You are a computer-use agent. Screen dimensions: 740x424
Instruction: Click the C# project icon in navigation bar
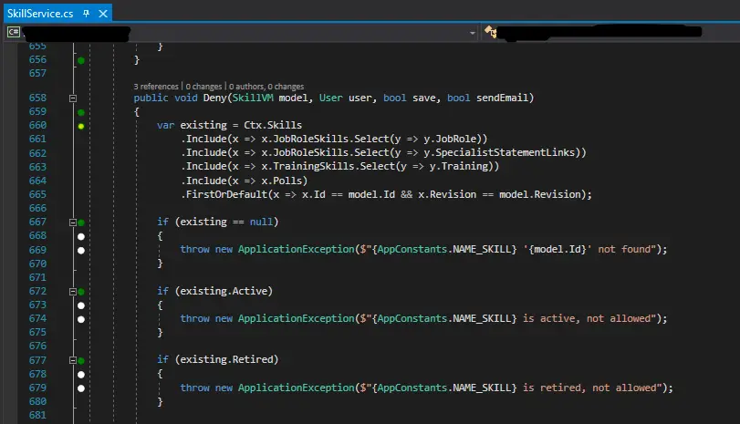13,32
